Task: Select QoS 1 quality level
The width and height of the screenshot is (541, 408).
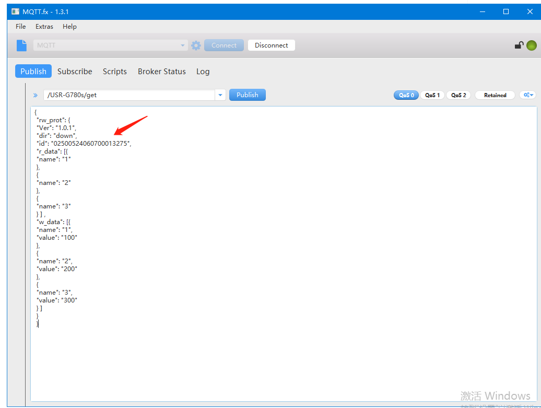Action: pyautogui.click(x=432, y=95)
